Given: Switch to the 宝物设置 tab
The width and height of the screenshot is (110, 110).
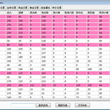Looking at the screenshot, I should 12,8.
